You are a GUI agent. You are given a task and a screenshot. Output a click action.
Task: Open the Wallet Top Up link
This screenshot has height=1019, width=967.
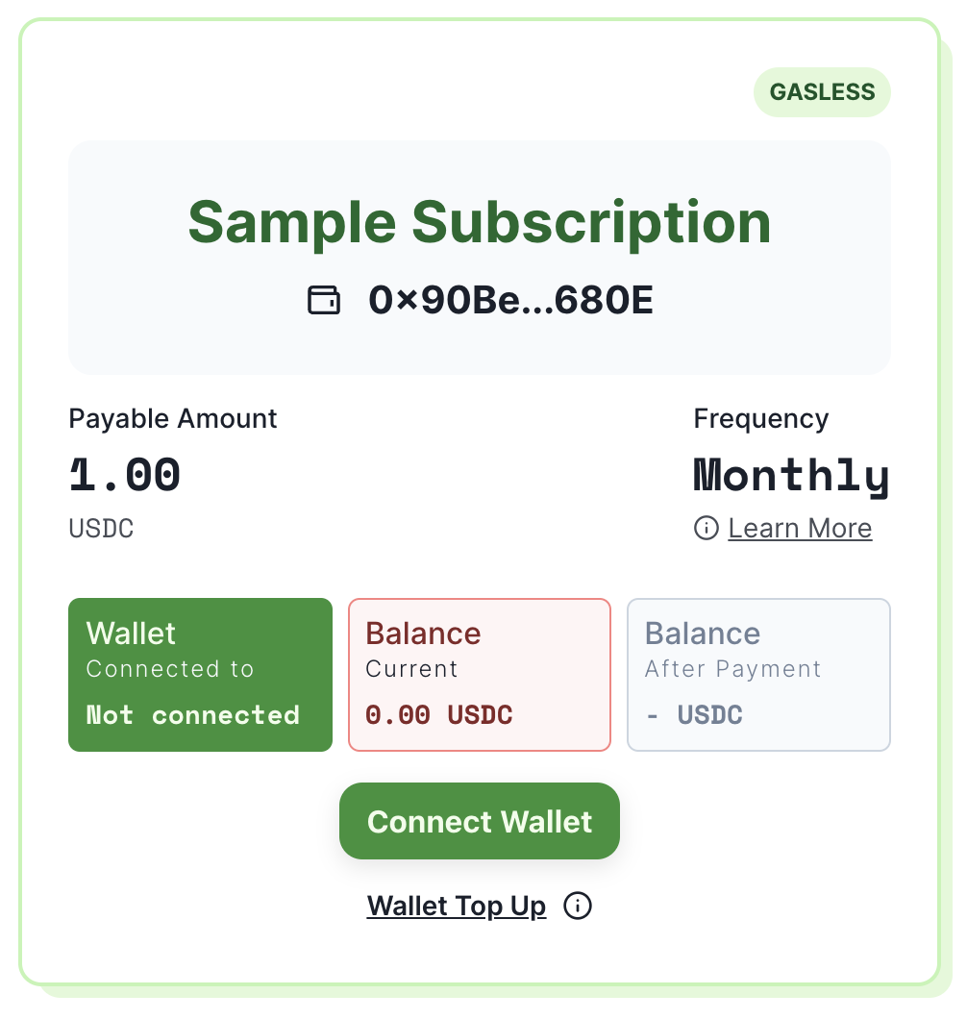pos(457,906)
